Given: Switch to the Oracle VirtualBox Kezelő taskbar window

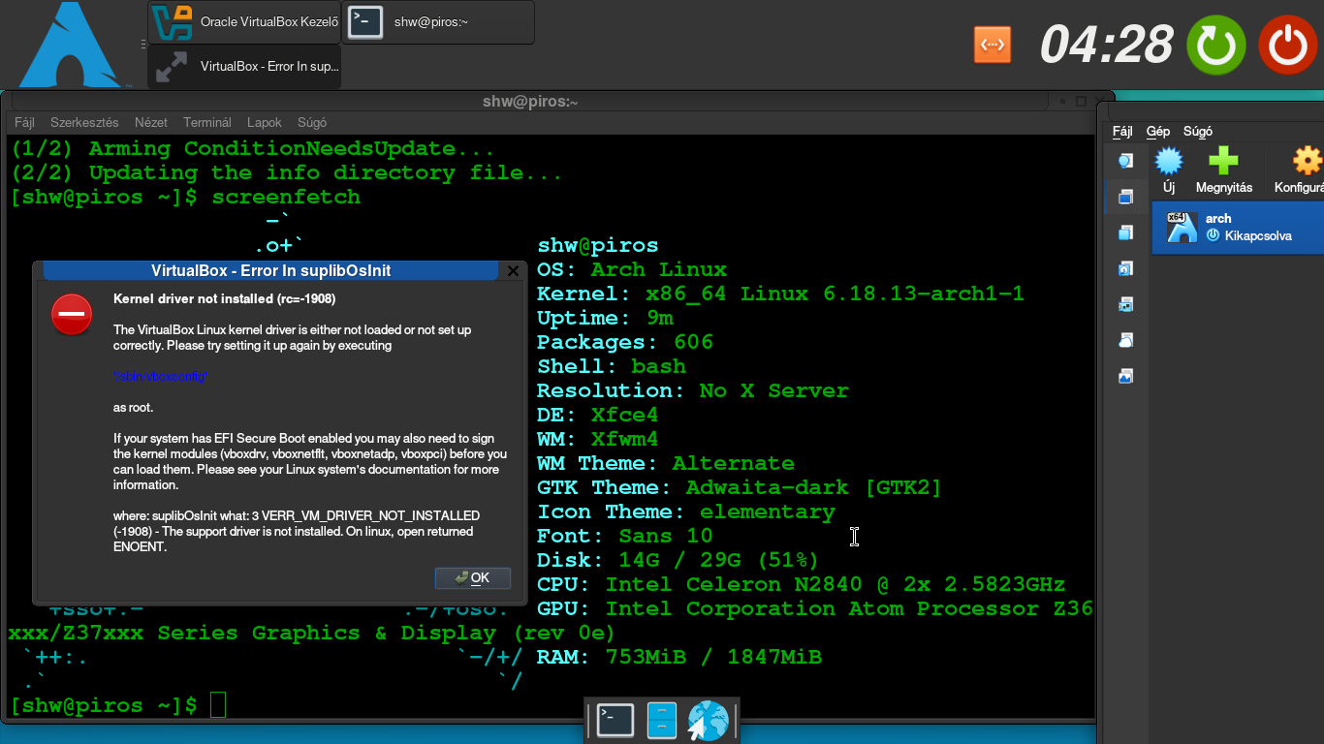Looking at the screenshot, I should pyautogui.click(x=244, y=22).
